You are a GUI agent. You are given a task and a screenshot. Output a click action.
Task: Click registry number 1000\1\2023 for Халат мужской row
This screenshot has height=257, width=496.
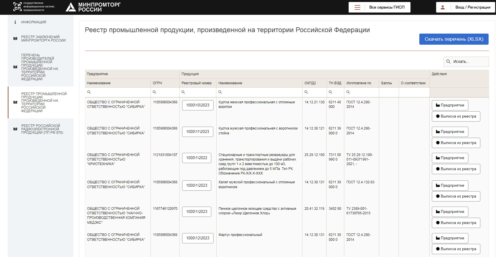[197, 186]
